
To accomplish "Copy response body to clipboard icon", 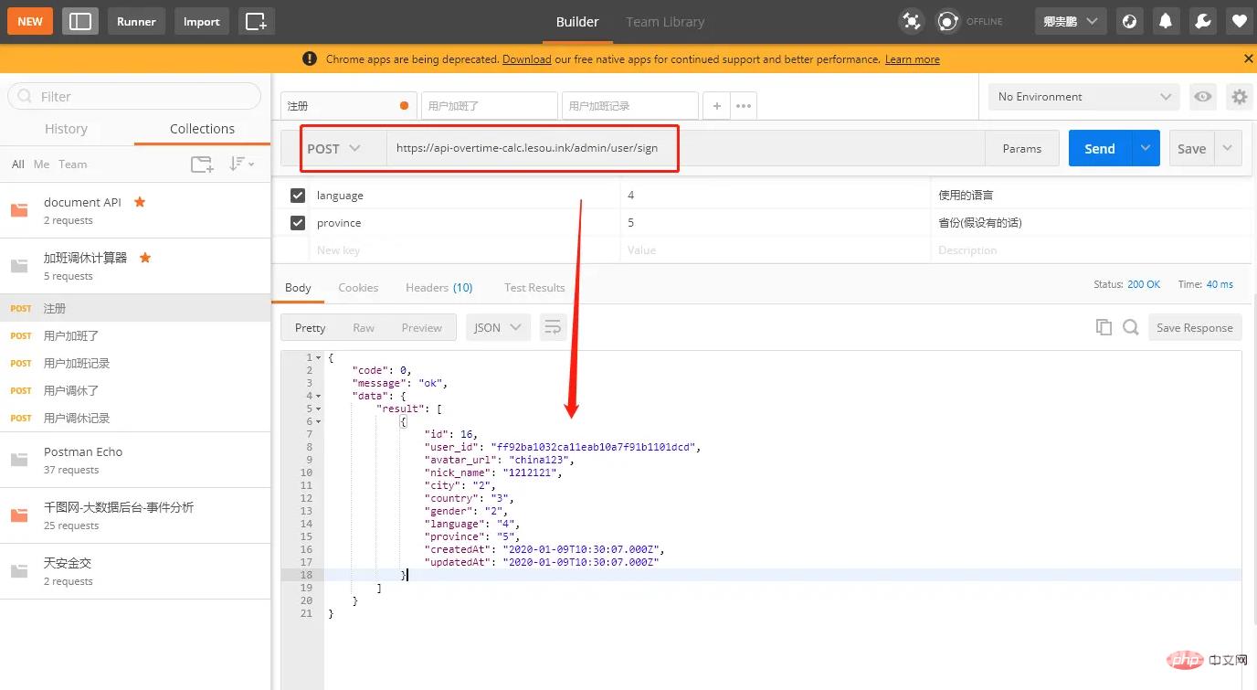I will point(1104,327).
